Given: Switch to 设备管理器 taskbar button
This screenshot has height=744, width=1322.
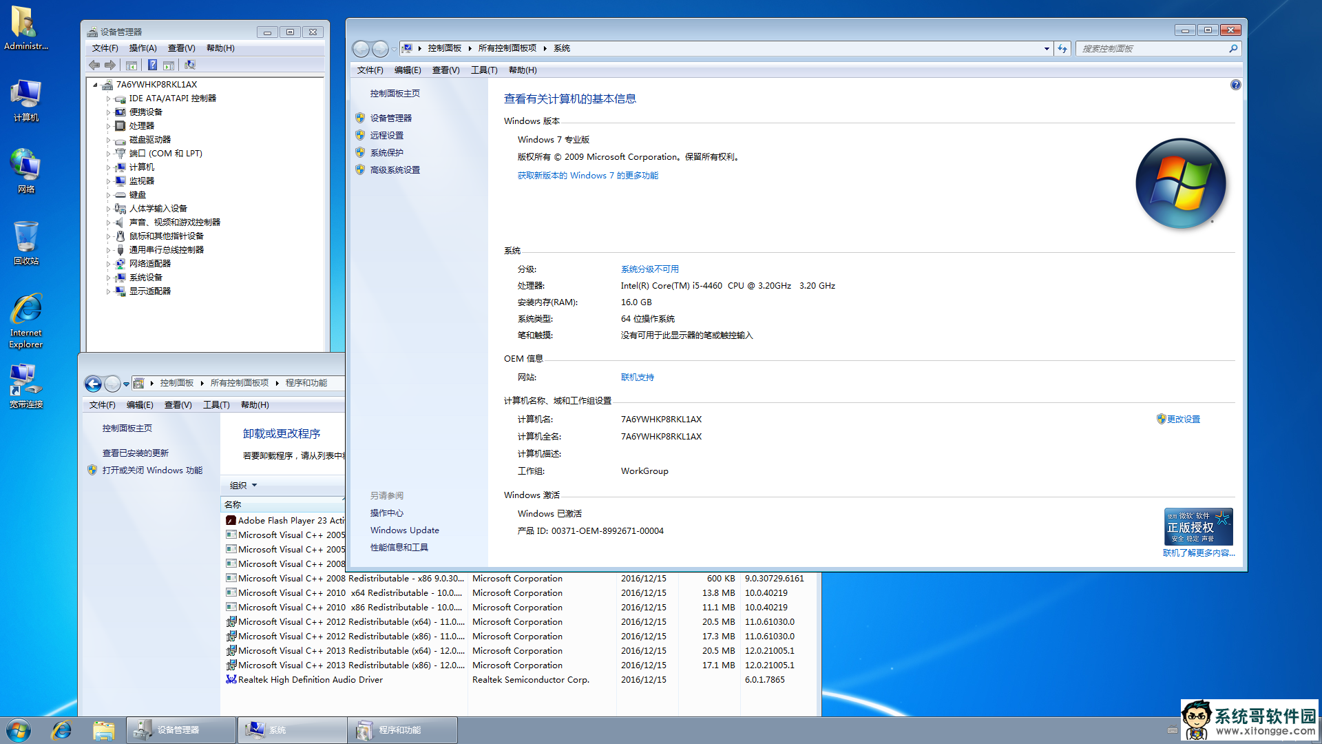Looking at the screenshot, I should (x=180, y=730).
